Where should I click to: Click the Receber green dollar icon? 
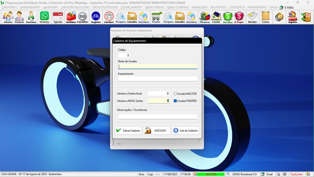[x=228, y=17]
